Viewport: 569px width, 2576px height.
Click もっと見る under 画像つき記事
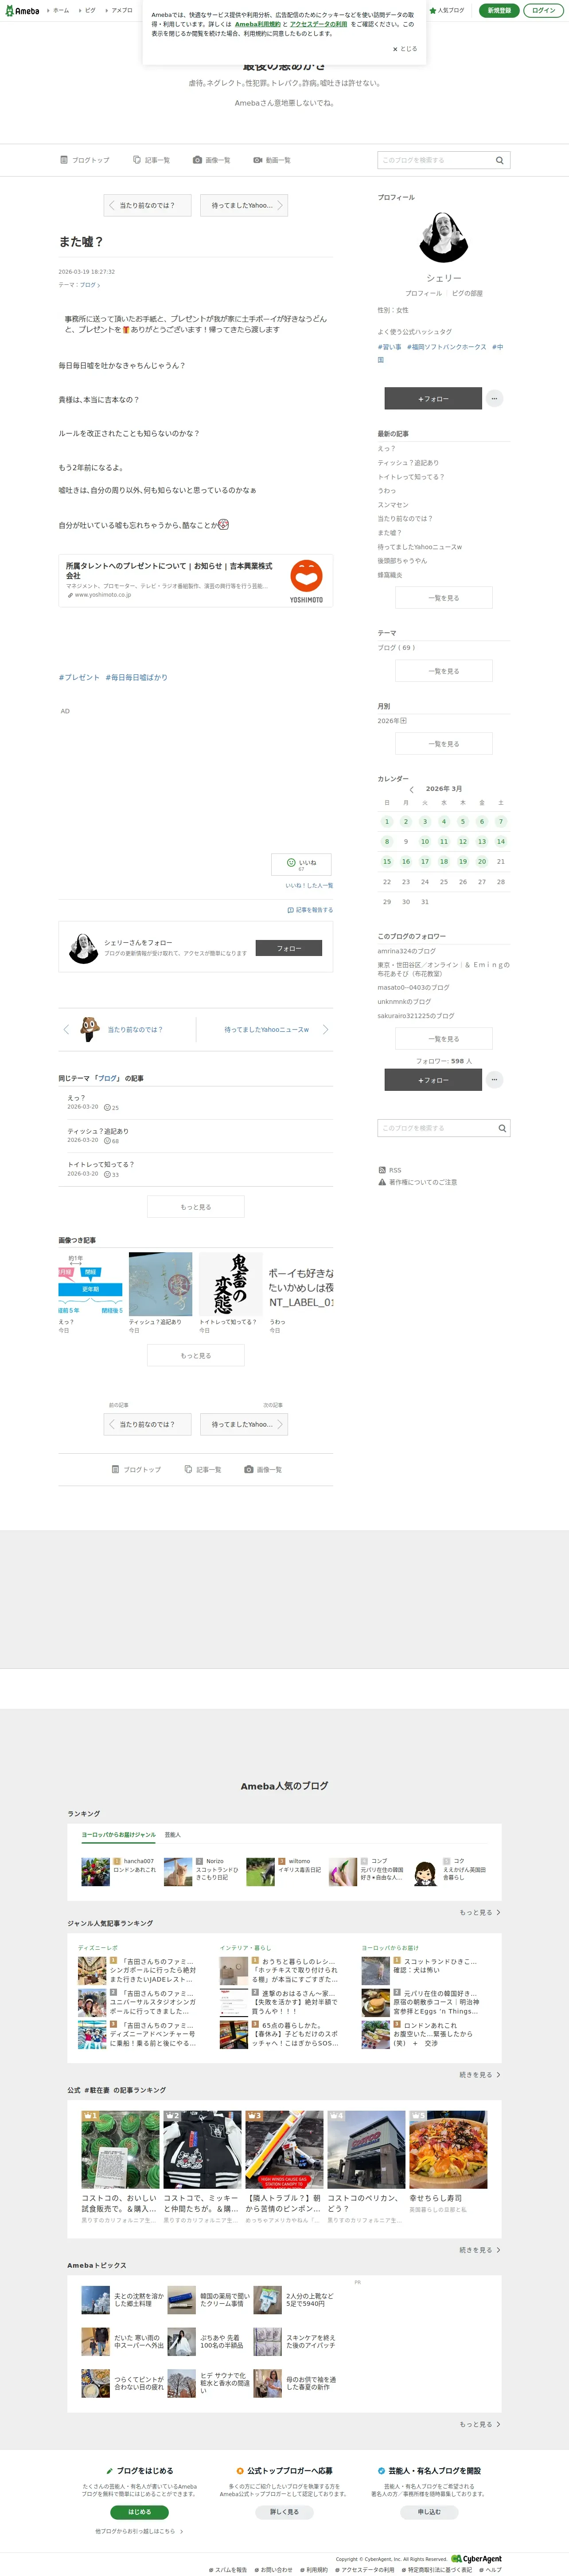196,1356
